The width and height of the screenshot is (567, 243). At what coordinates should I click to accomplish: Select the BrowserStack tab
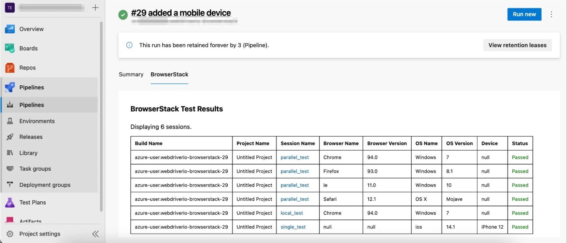169,75
